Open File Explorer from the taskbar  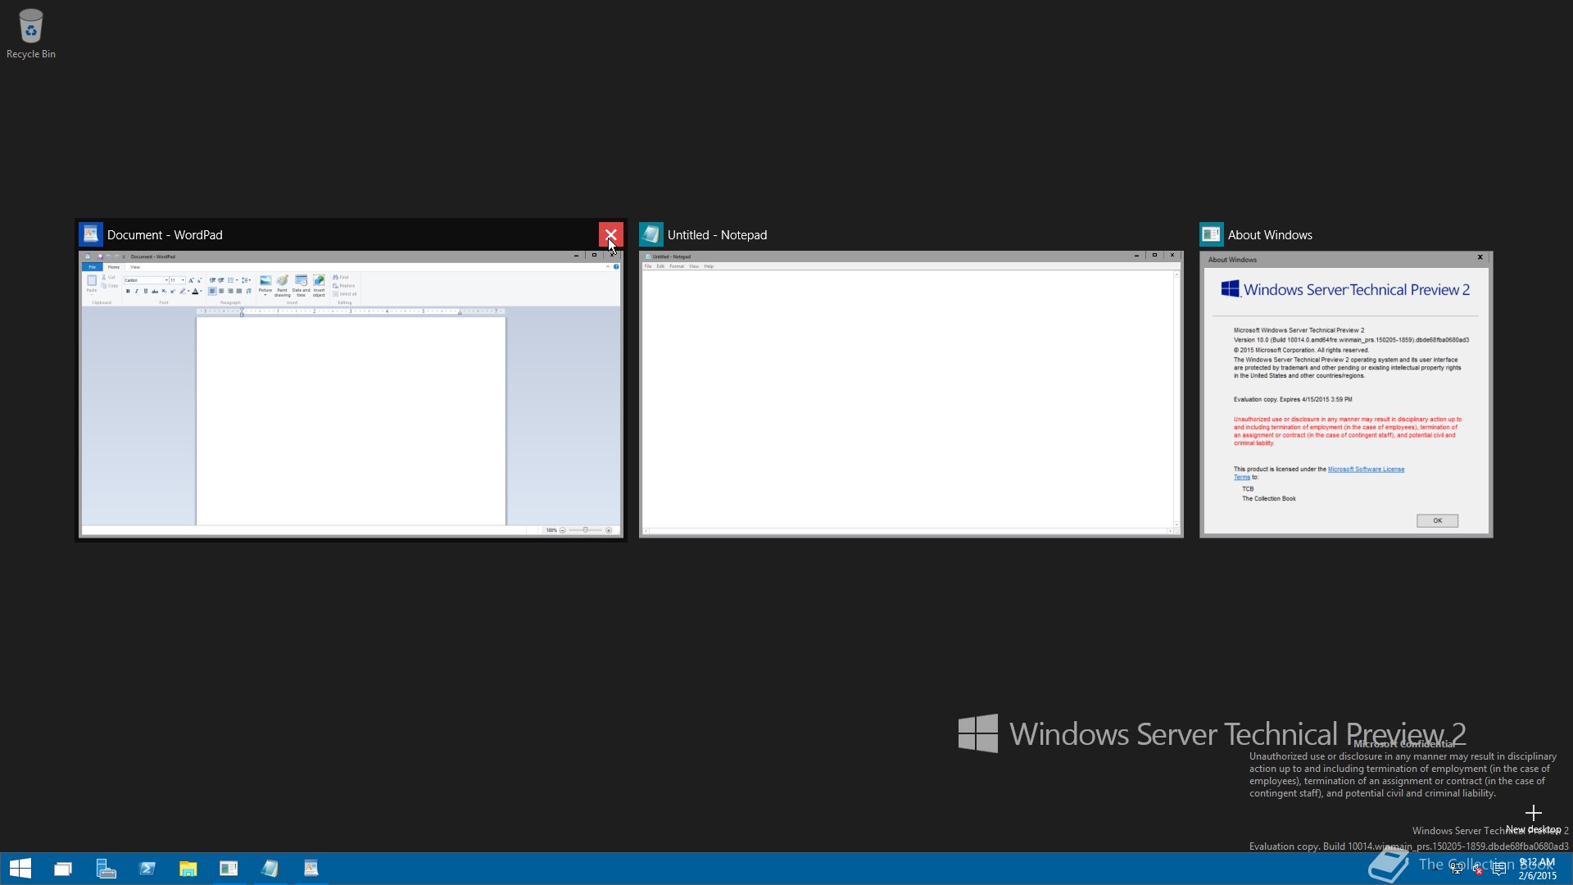(188, 869)
